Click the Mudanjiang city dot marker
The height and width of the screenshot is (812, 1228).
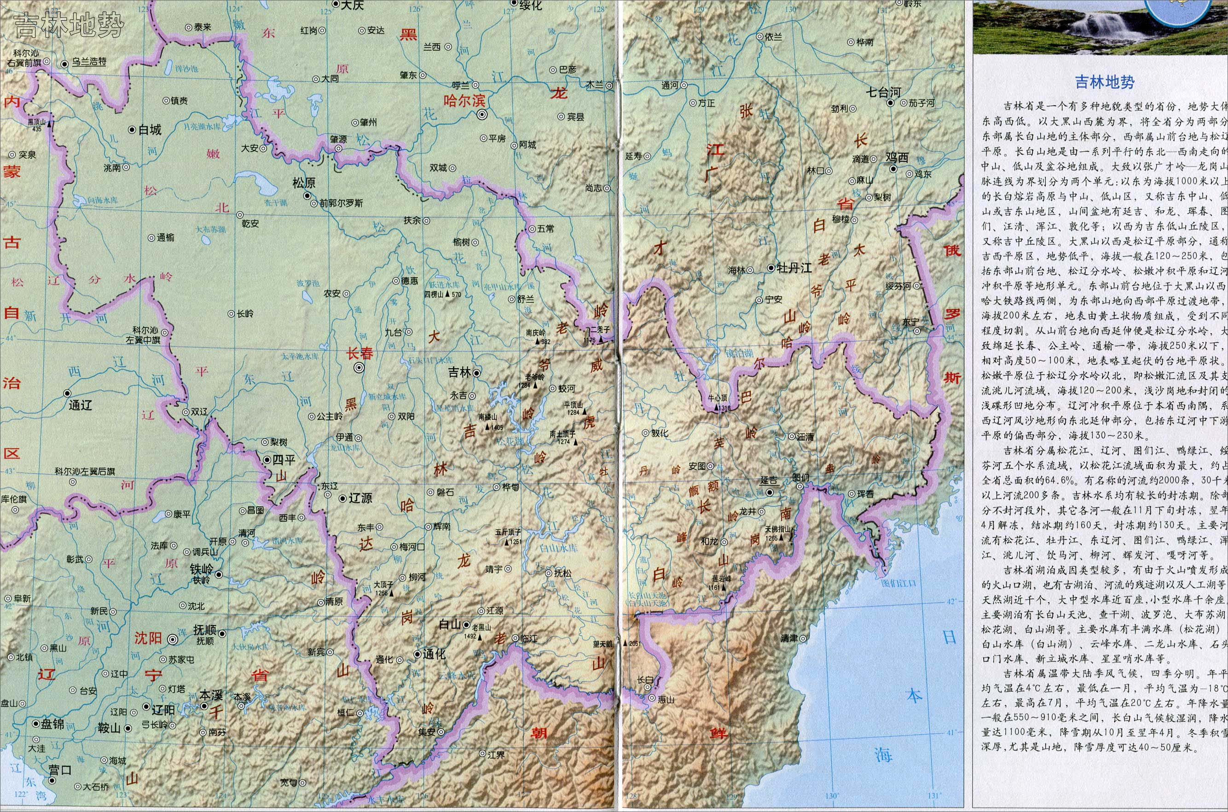[x=771, y=268]
